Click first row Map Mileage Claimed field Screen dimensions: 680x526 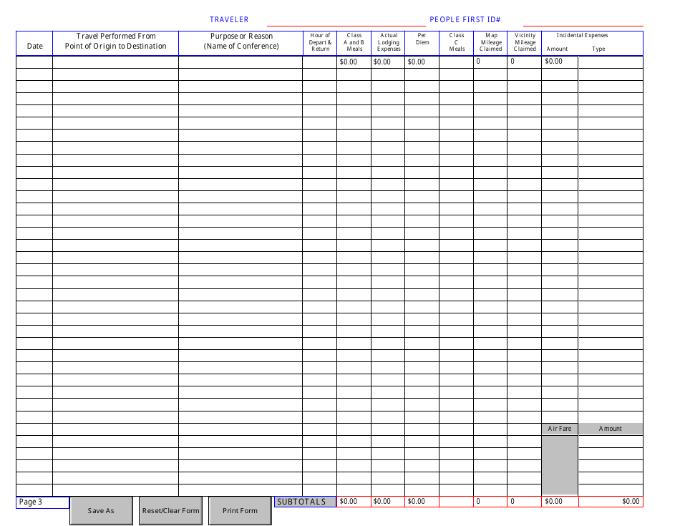pos(490,62)
